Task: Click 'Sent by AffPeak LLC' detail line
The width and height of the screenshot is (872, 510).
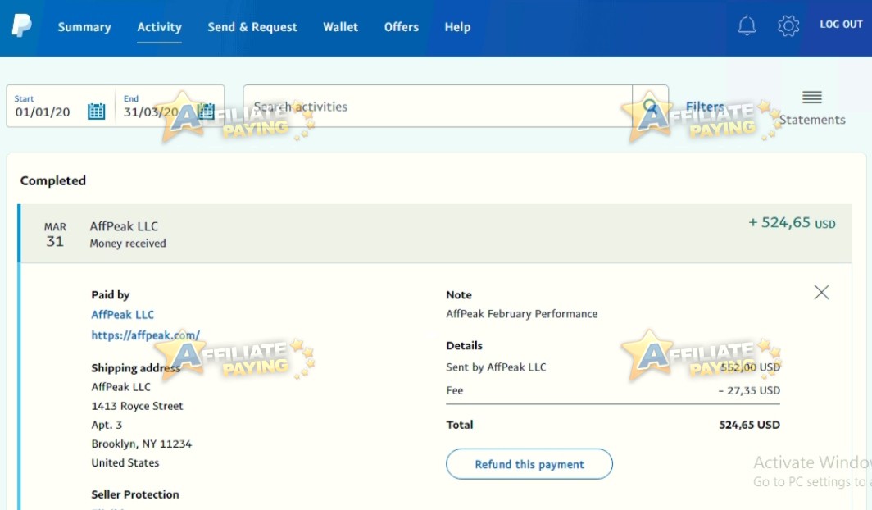Action: coord(496,367)
